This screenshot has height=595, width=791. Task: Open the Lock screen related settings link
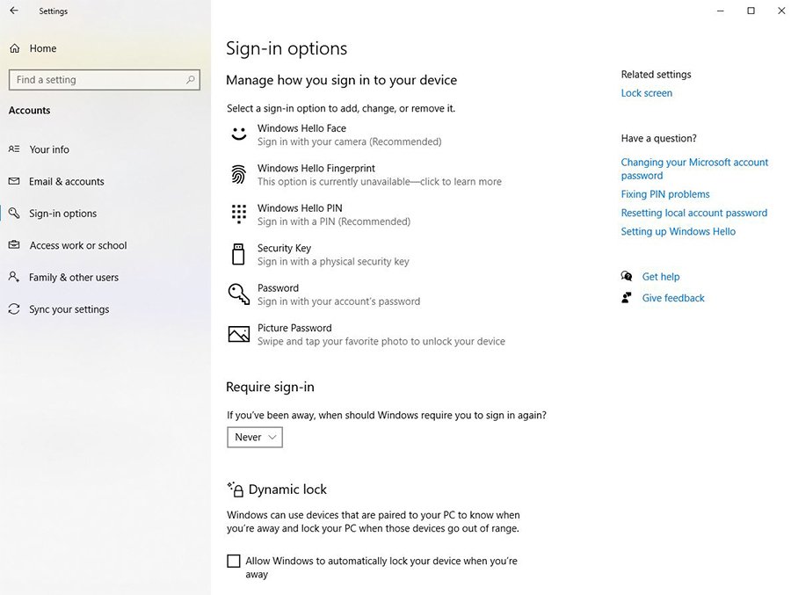tap(646, 92)
